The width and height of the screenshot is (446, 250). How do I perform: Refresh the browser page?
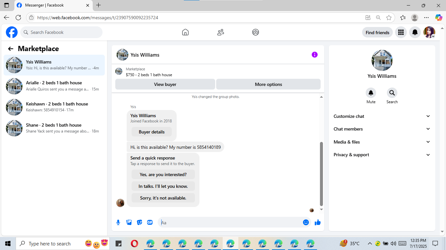coord(18,18)
